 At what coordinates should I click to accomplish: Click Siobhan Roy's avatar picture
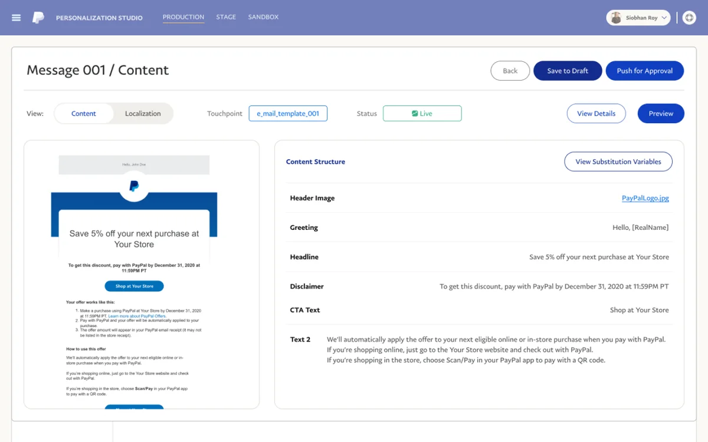pyautogui.click(x=616, y=18)
